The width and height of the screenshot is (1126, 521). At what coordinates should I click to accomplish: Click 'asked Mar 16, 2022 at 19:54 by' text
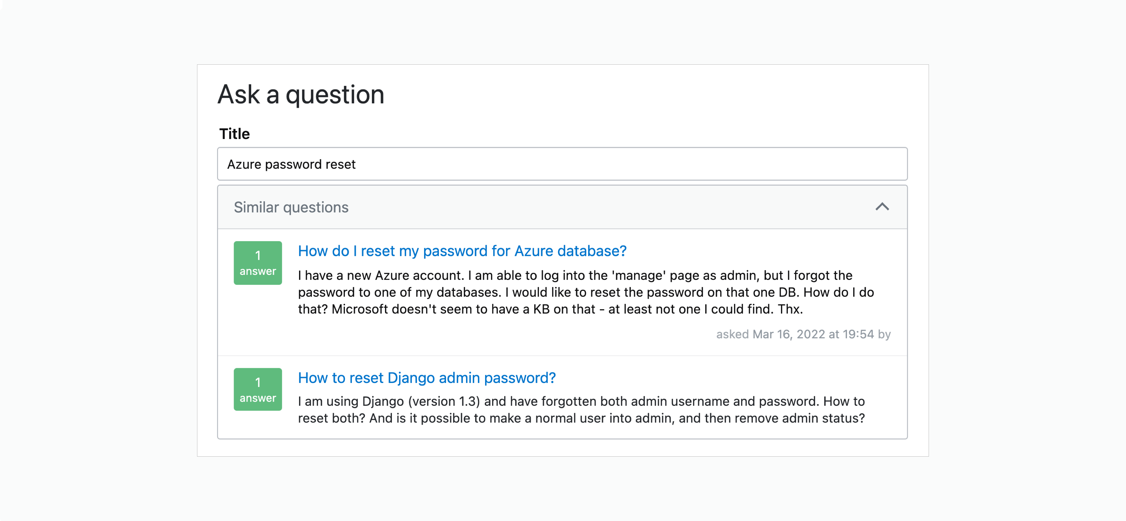804,334
